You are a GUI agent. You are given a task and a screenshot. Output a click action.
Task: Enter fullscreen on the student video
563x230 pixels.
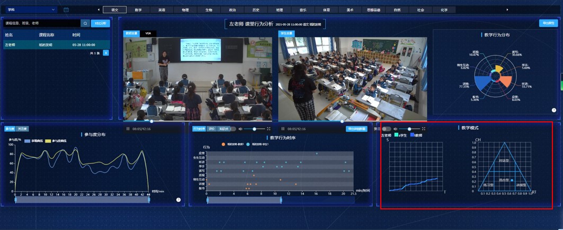pyautogui.click(x=424, y=129)
